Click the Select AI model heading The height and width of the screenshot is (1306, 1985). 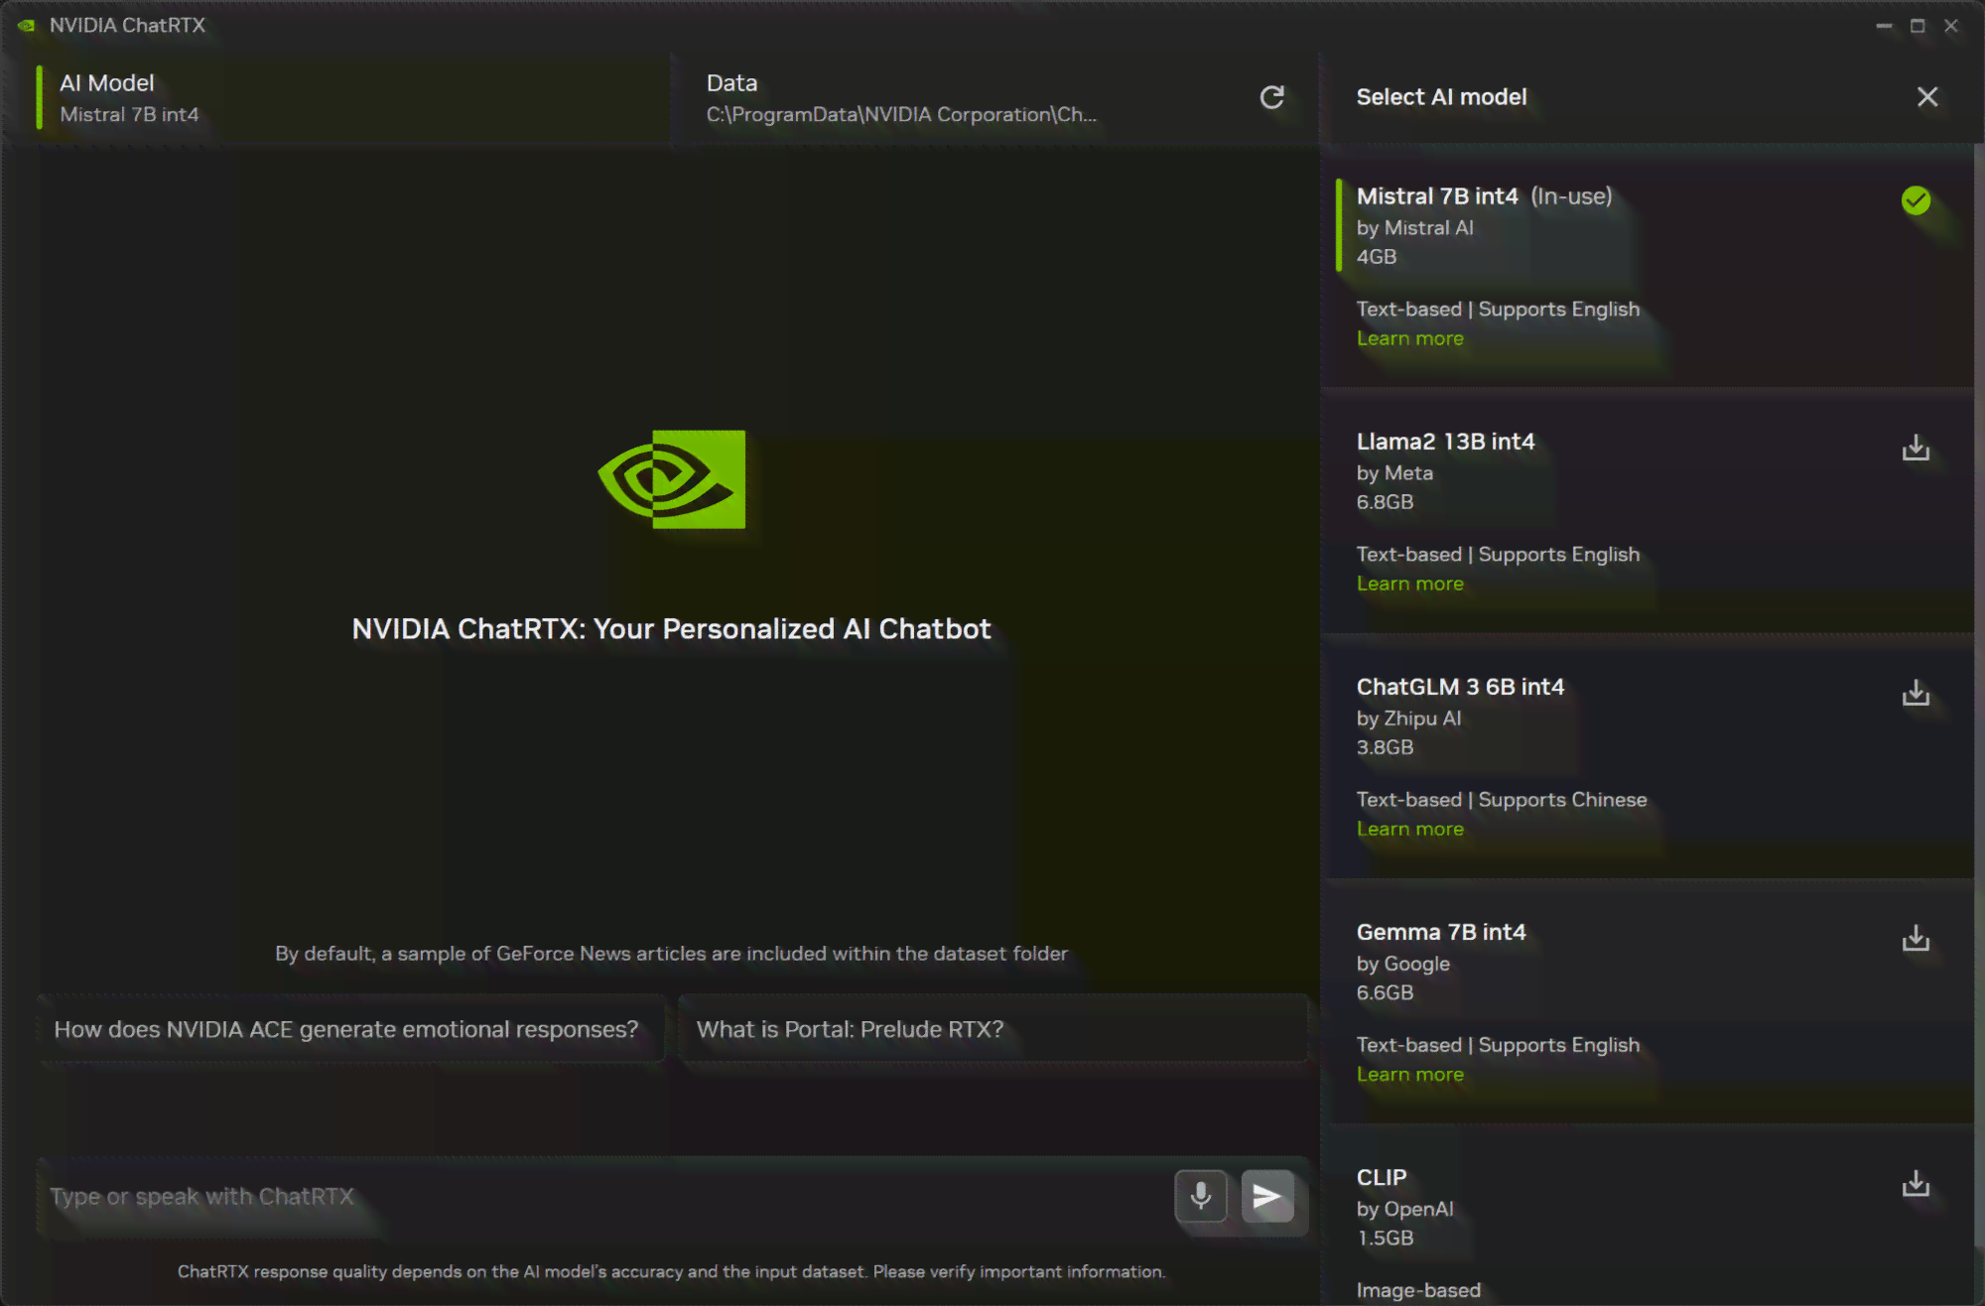click(1441, 97)
